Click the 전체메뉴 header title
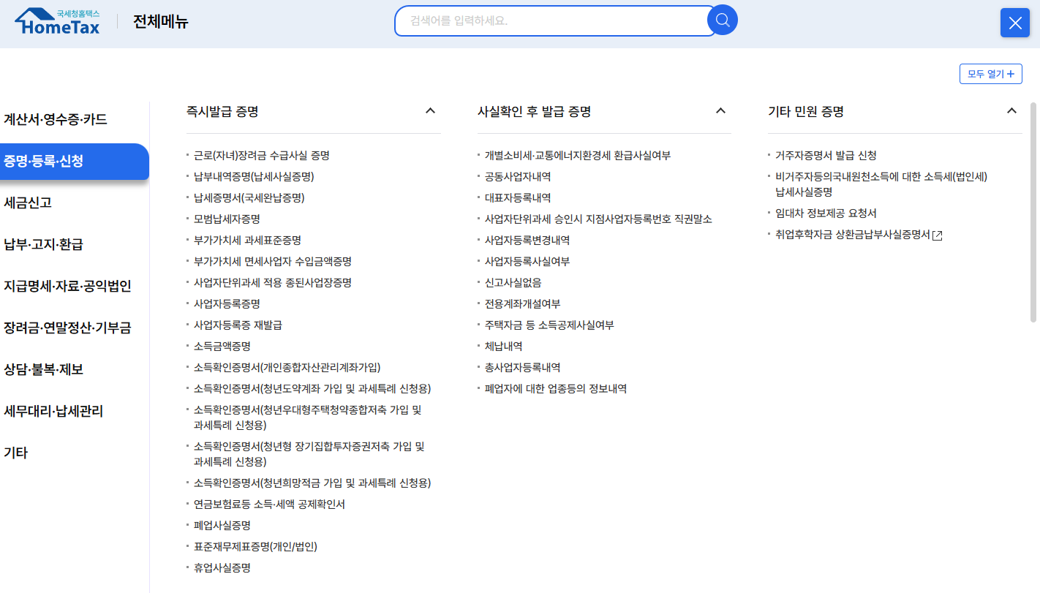1040x593 pixels. point(161,22)
